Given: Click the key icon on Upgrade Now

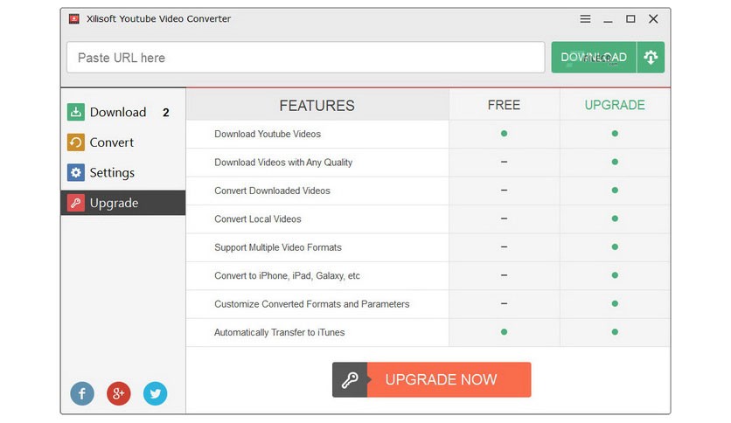Looking at the screenshot, I should tap(350, 379).
